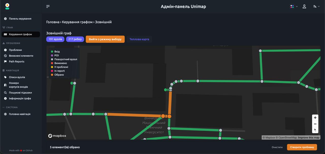325x154 pixels.
Task: Click the Очистити button
Action: click(x=277, y=147)
